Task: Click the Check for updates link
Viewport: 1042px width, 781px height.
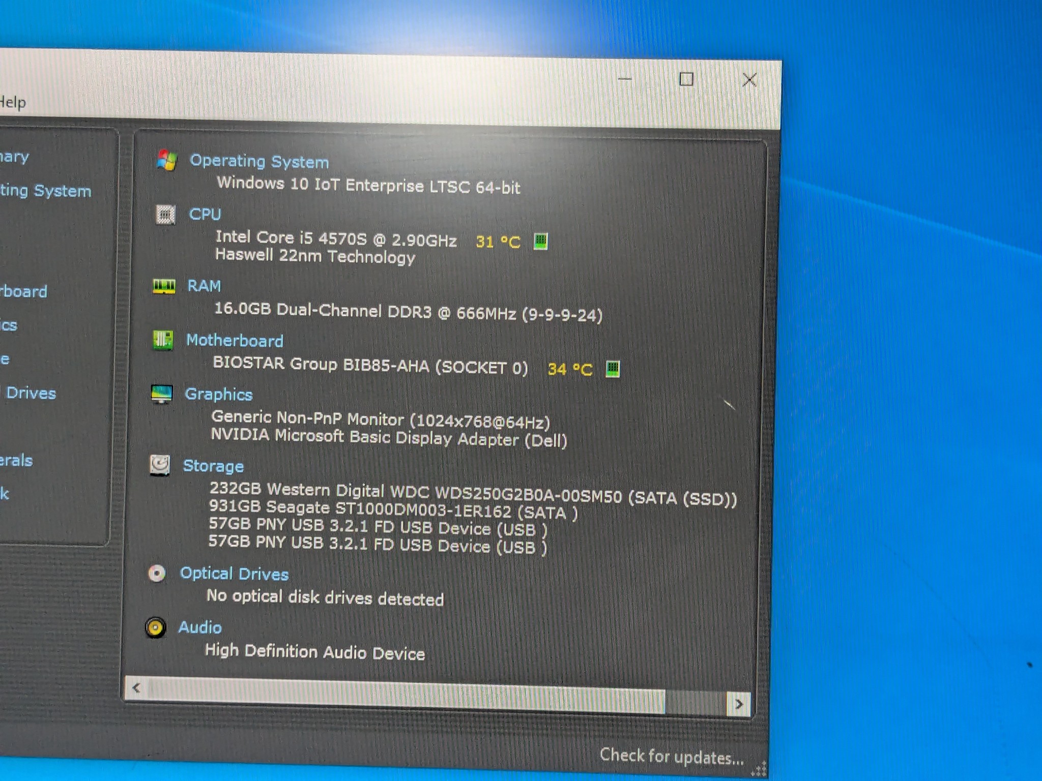Action: tap(672, 757)
